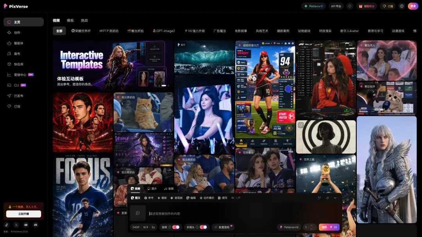Click the 创作 create button
Image resolution: width=422 pixels, height=237 pixels.
point(329,227)
